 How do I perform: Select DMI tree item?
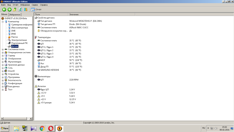point(13,31)
